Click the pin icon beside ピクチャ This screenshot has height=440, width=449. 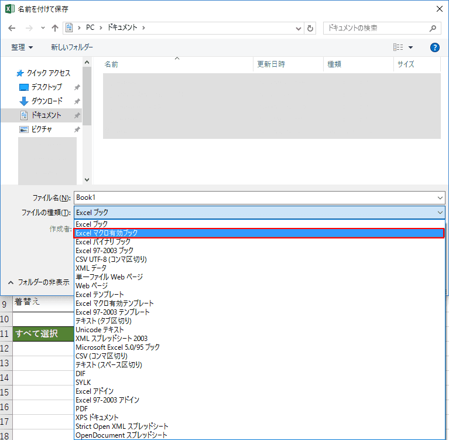pos(77,129)
